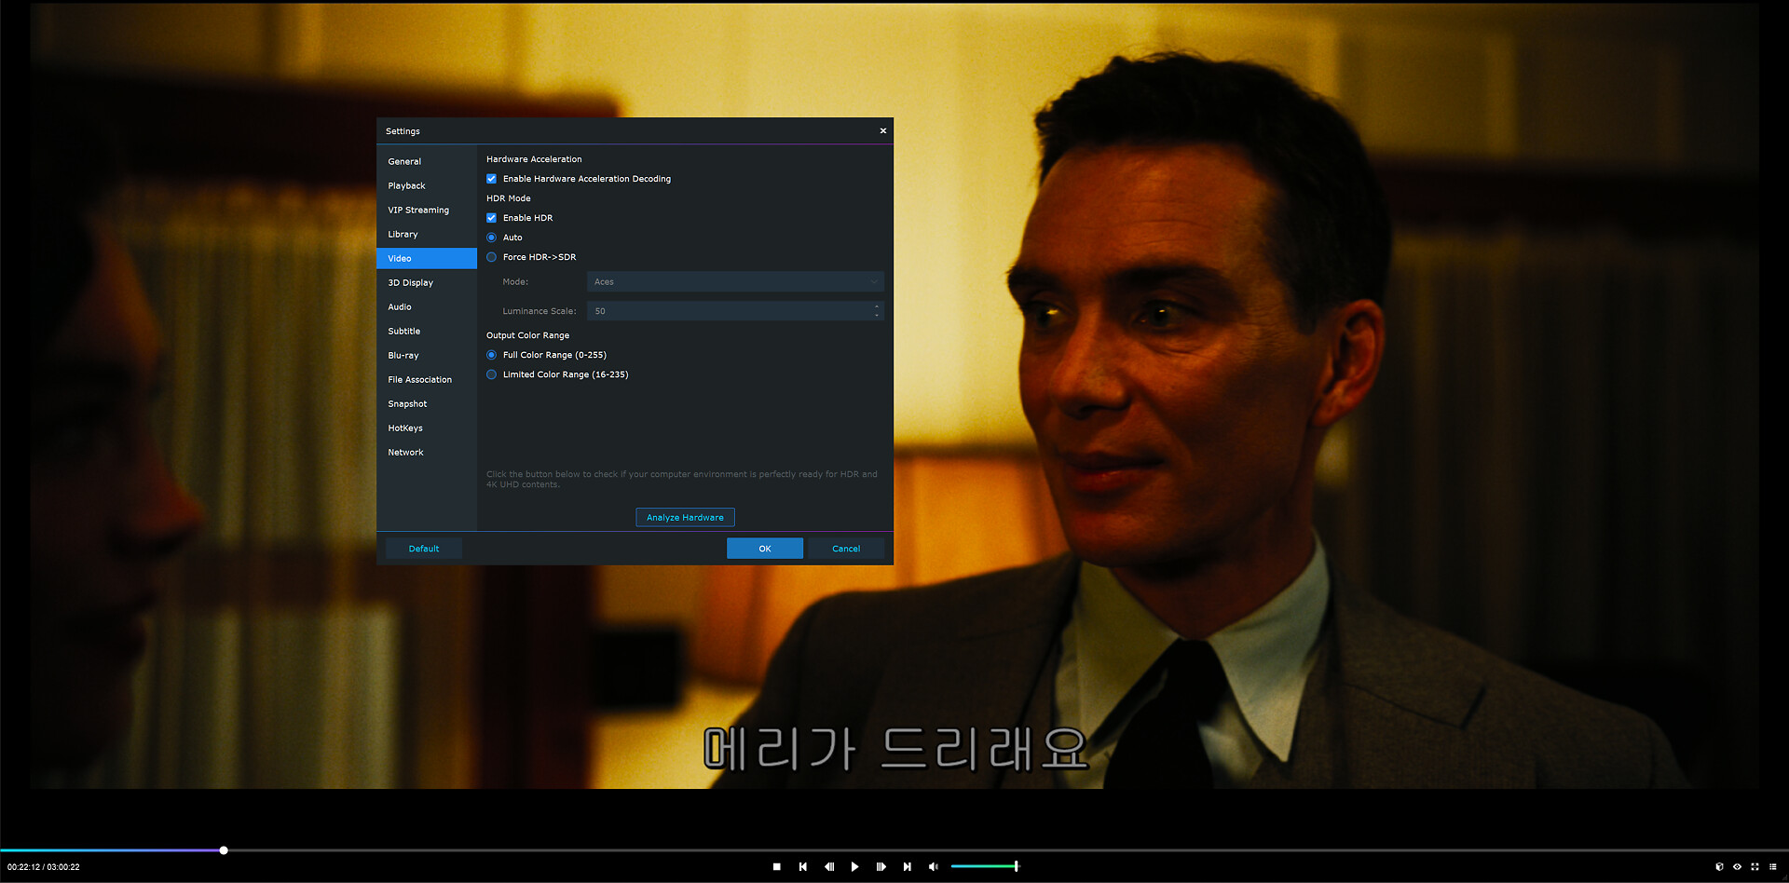Skip to the next track
This screenshot has width=1789, height=883.
[907, 866]
